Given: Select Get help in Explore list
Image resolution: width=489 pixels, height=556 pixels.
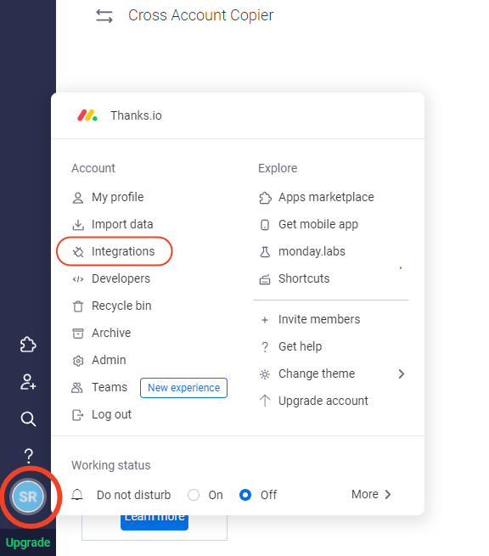Looking at the screenshot, I should tap(300, 346).
